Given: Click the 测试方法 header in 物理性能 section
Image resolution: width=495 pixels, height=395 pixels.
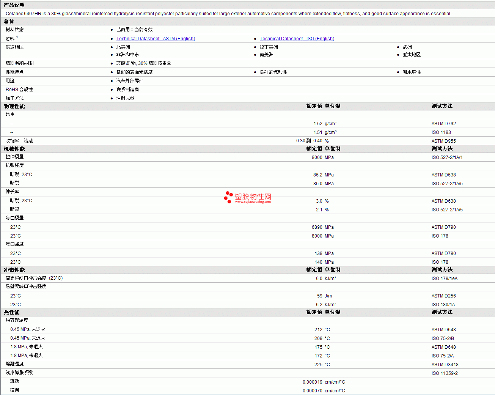Looking at the screenshot, I should coord(442,106).
